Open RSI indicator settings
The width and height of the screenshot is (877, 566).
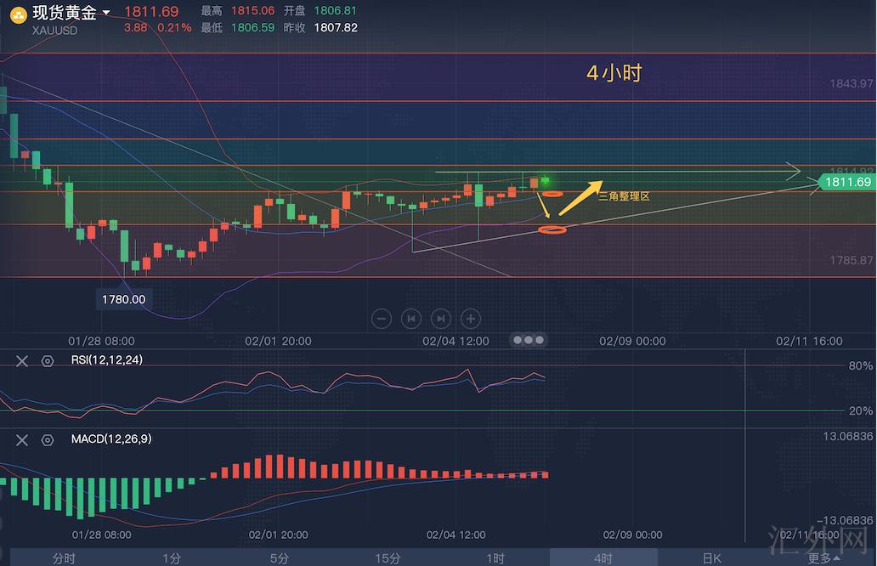point(48,360)
